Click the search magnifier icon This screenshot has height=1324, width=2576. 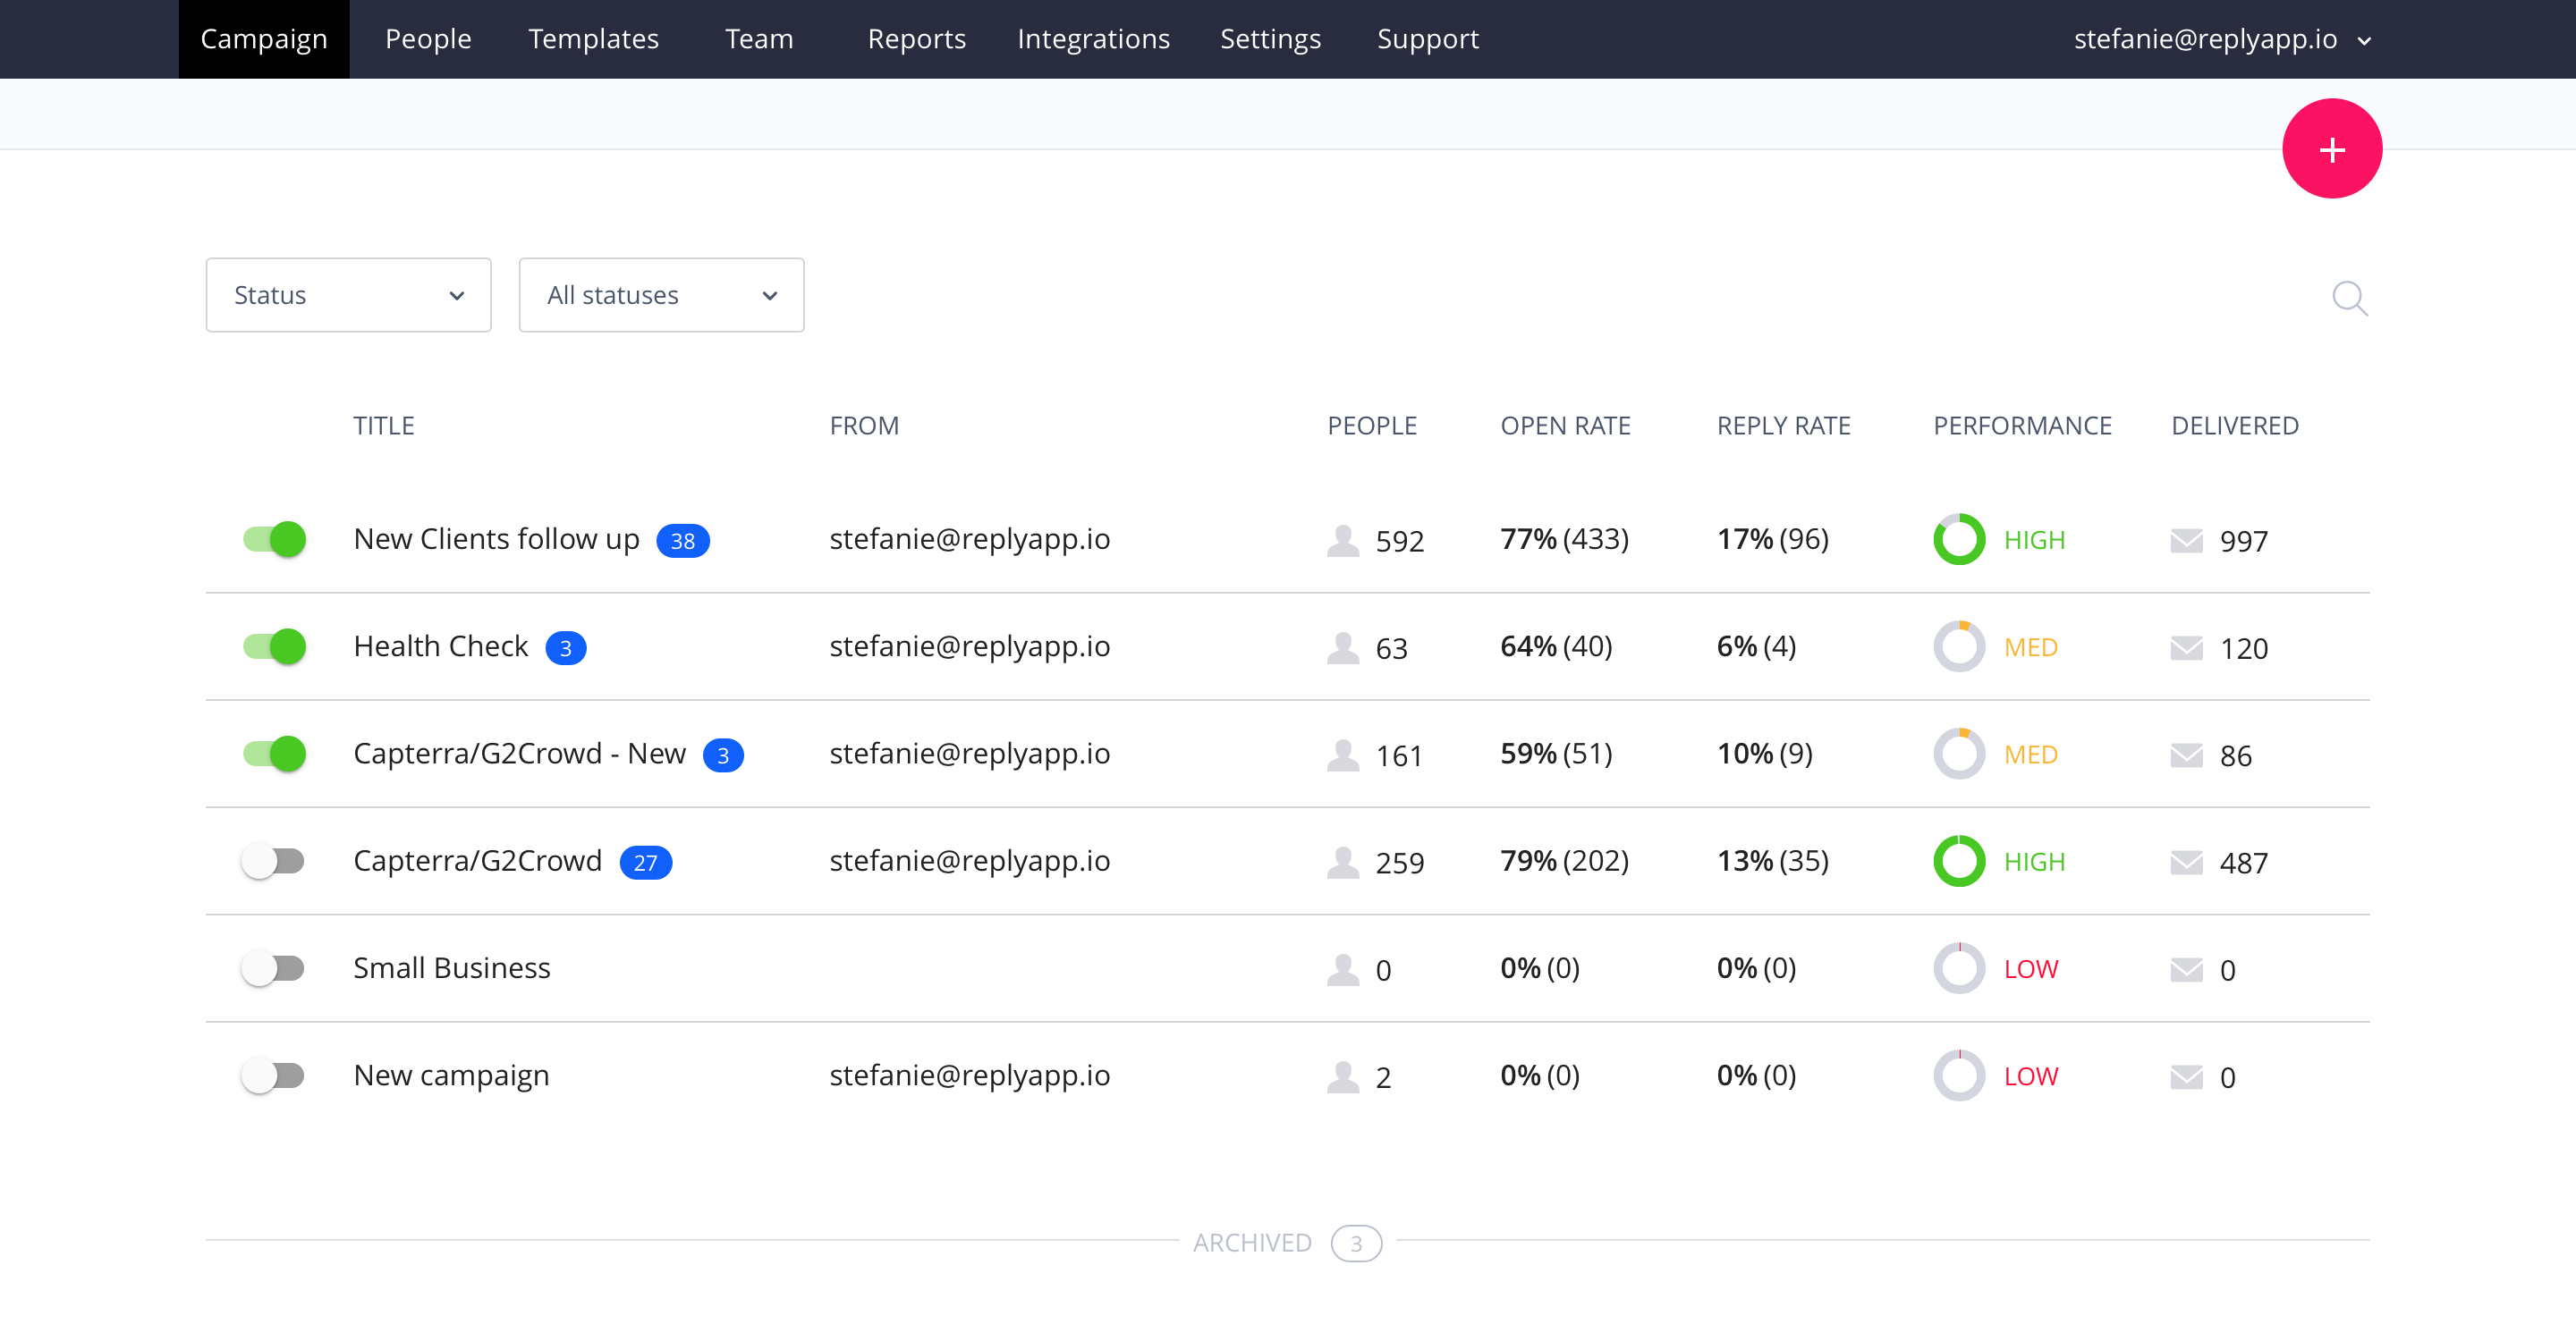(x=2349, y=297)
